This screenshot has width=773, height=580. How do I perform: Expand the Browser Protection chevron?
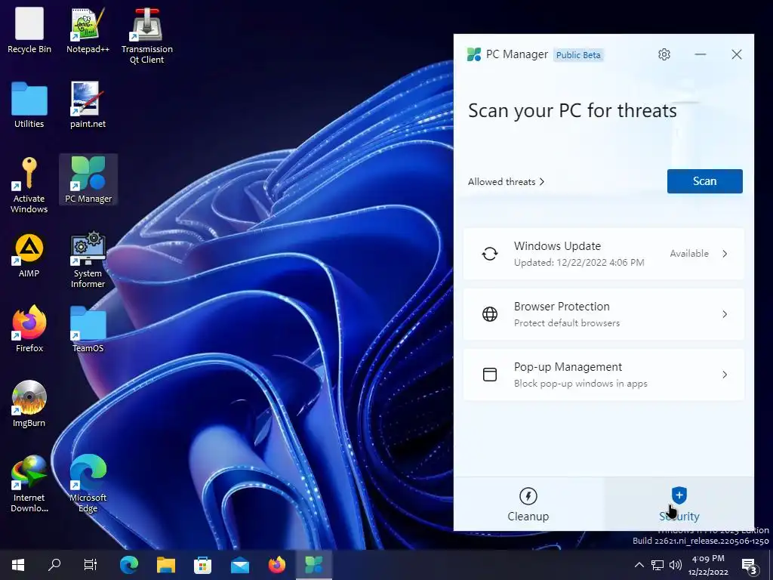(725, 314)
